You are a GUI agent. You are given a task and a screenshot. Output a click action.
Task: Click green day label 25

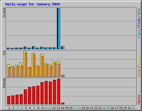(x=108, y=108)
